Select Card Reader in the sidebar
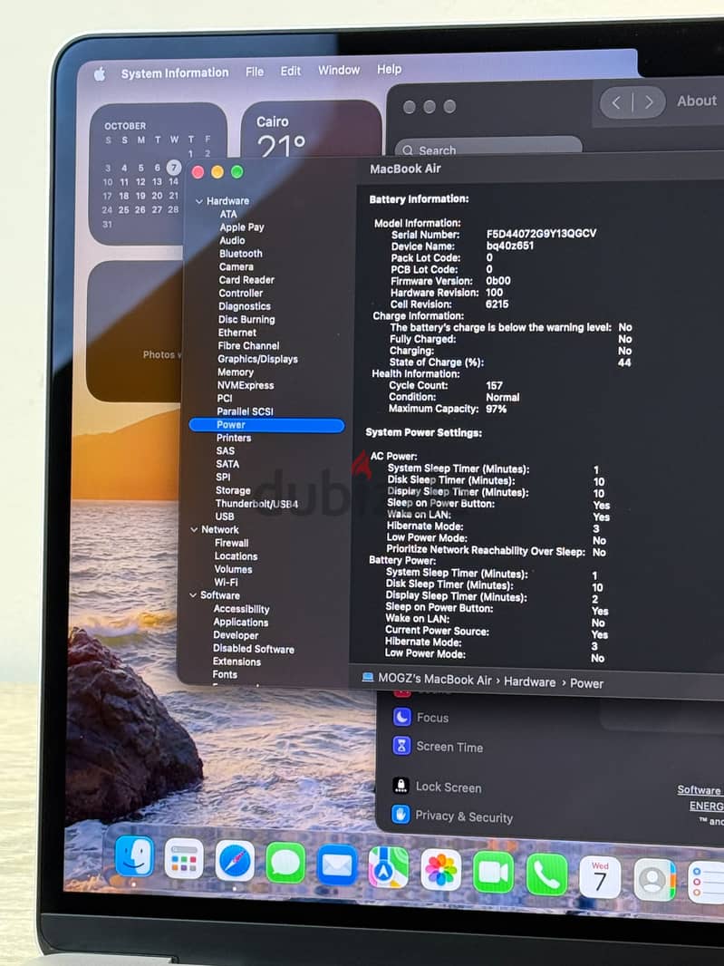Screen dimensions: 724x966 pos(246,280)
